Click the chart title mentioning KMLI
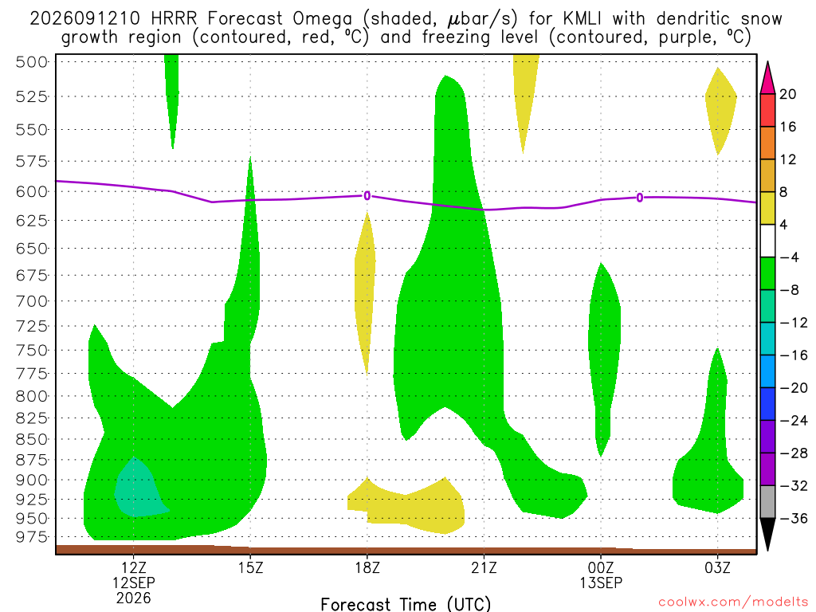The image size is (816, 612). tap(406, 28)
